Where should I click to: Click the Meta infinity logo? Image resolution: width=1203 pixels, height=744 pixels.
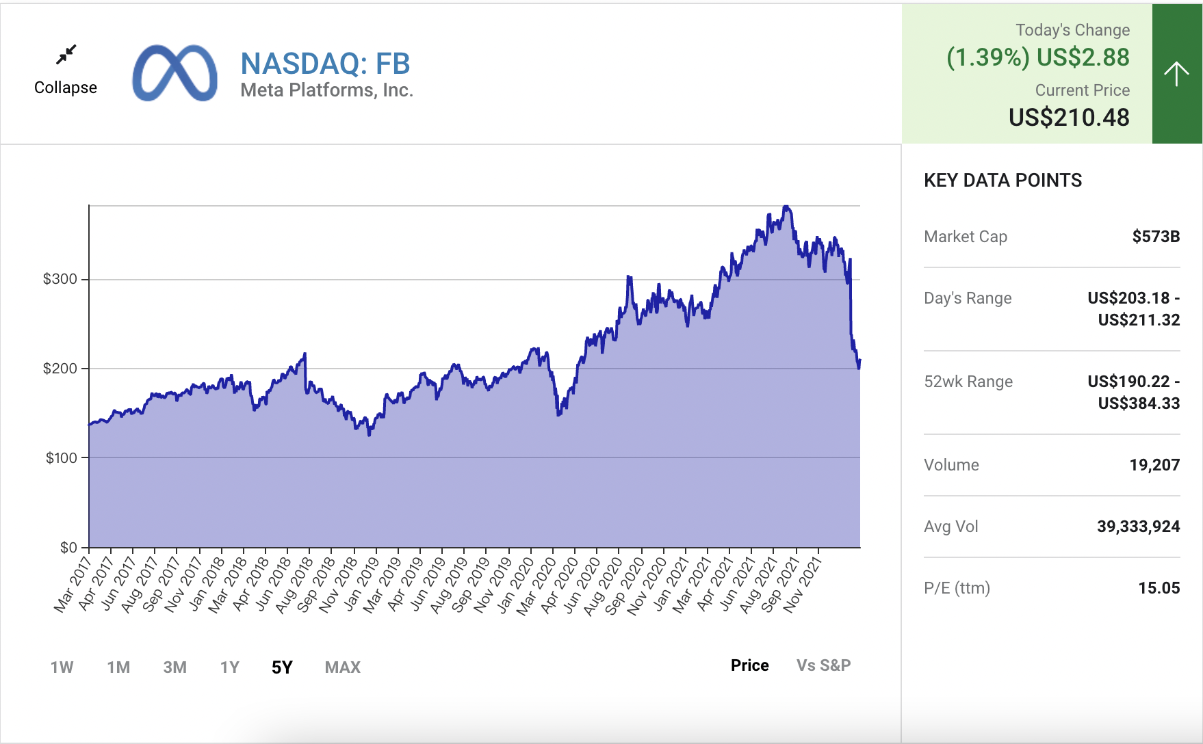(174, 73)
